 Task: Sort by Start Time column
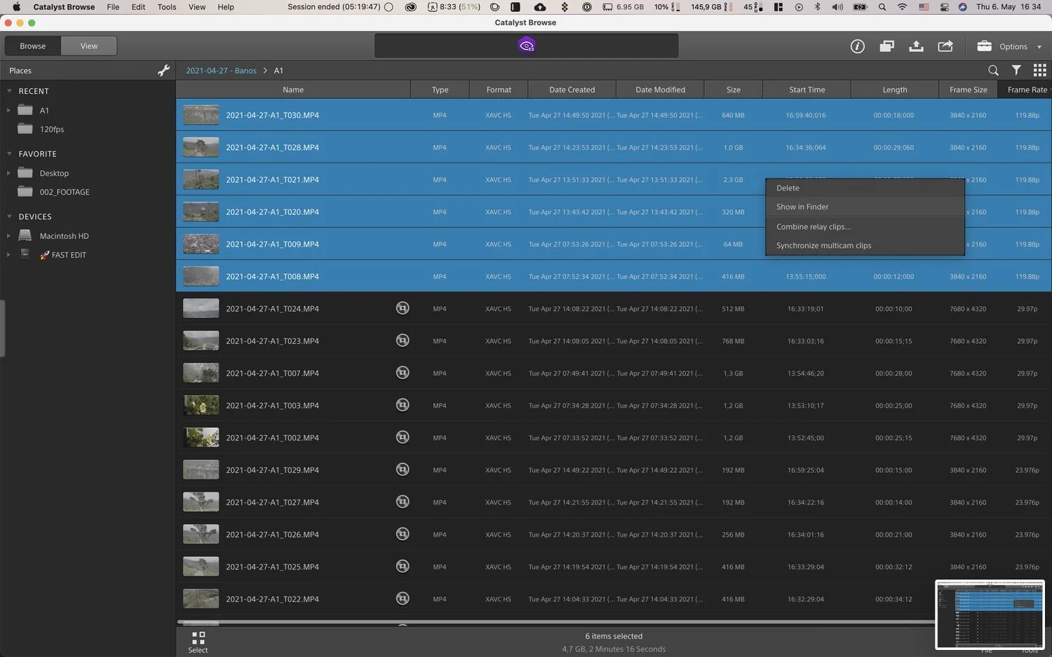[x=807, y=90]
